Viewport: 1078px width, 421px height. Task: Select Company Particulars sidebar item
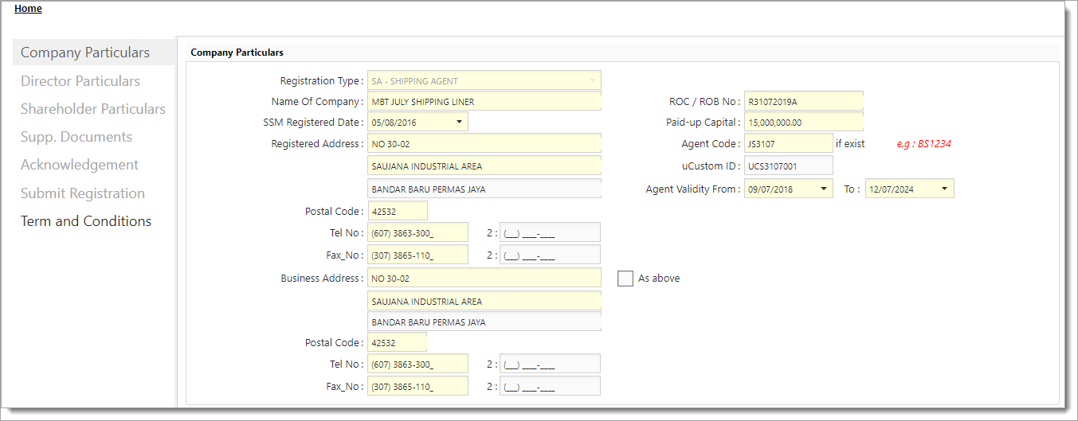tap(85, 53)
